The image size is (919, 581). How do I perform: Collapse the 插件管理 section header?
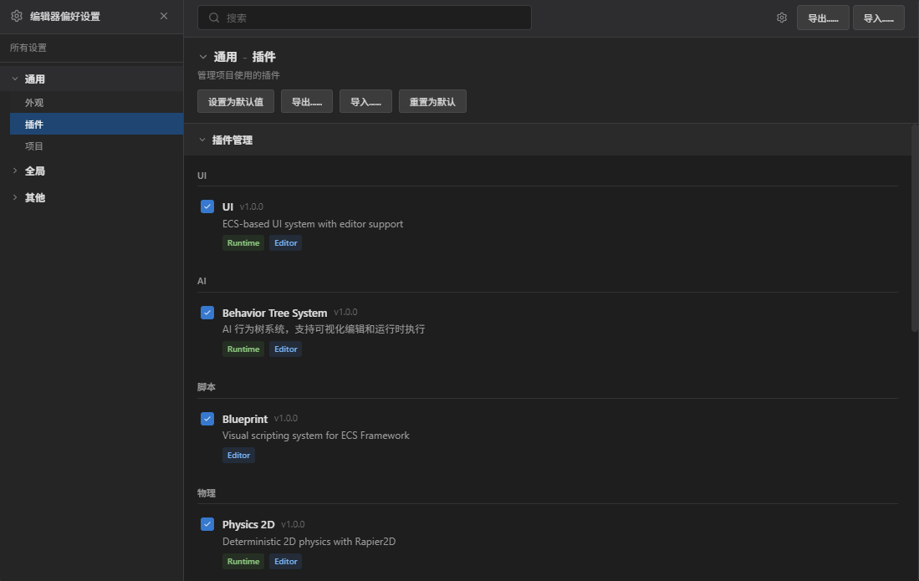(202, 140)
